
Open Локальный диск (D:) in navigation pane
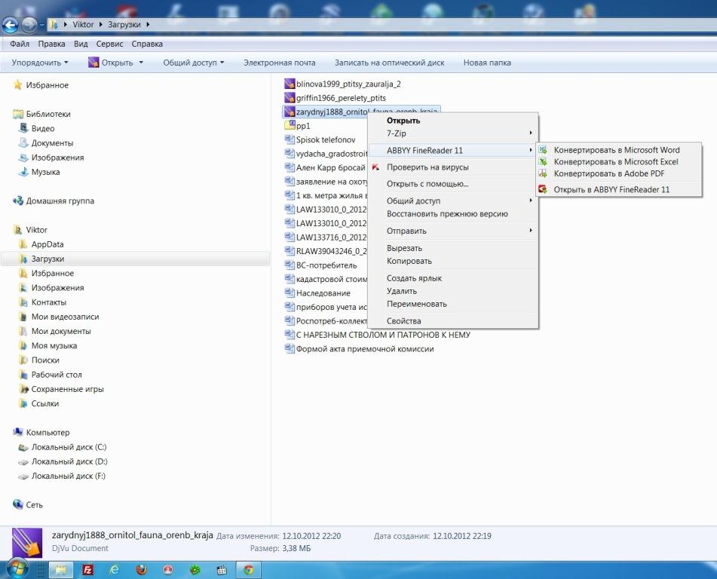click(x=69, y=461)
